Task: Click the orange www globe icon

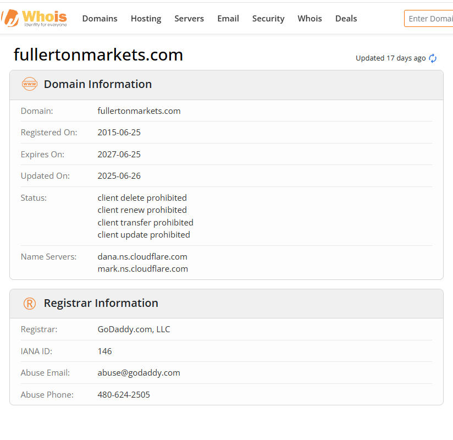Action: click(x=30, y=84)
